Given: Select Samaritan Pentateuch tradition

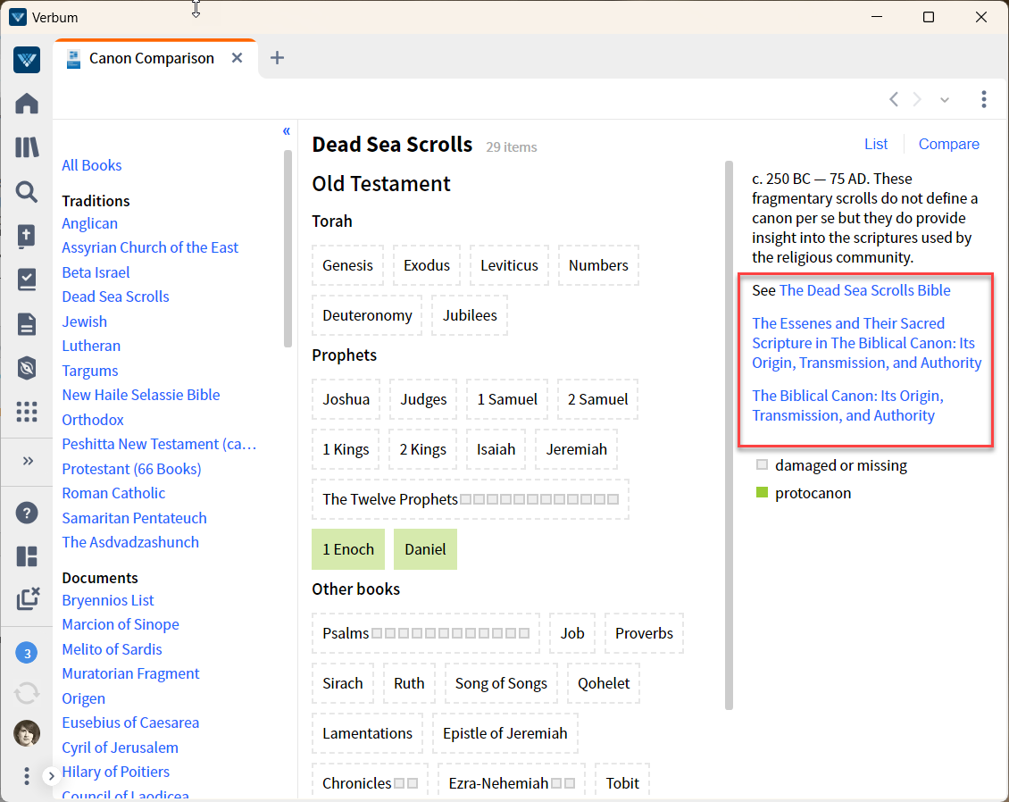Looking at the screenshot, I should 134,518.
